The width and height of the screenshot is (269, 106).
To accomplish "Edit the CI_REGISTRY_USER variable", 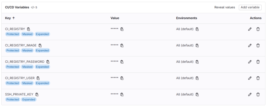I will tap(250, 78).
